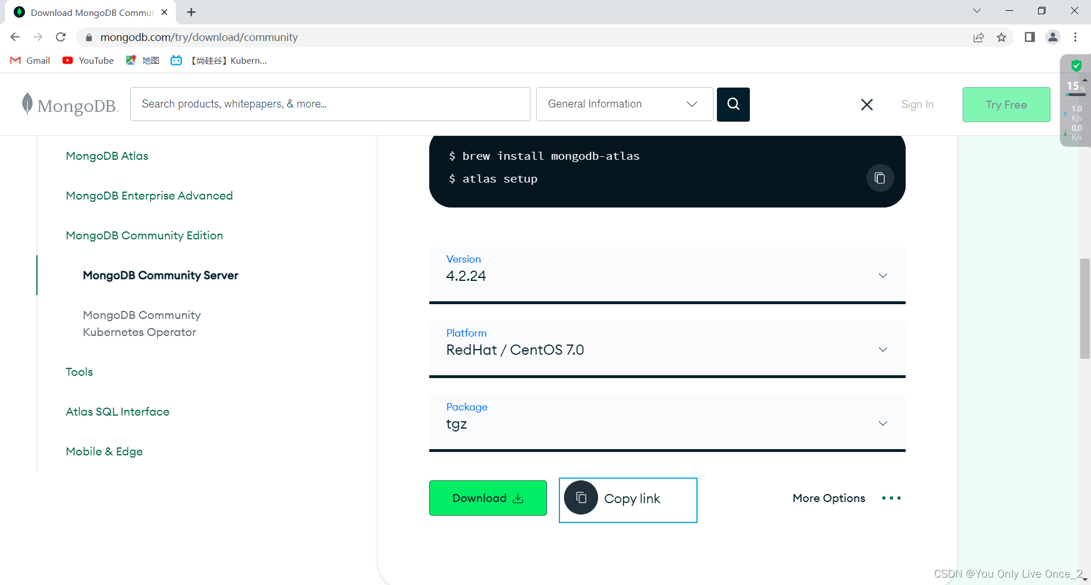The width and height of the screenshot is (1091, 585).
Task: Toggle the browser side panel
Action: tap(1030, 38)
